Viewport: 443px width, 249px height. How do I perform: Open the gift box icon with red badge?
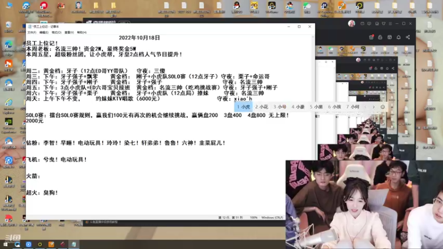click(x=371, y=37)
